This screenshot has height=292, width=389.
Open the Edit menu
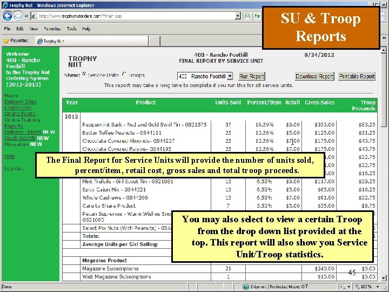coord(20,29)
